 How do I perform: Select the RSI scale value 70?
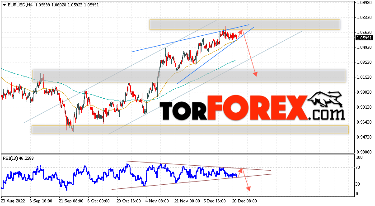[x=358, y=168]
